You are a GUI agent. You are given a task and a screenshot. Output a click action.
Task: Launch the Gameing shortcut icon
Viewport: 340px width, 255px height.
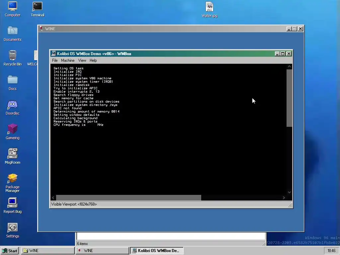tap(13, 132)
